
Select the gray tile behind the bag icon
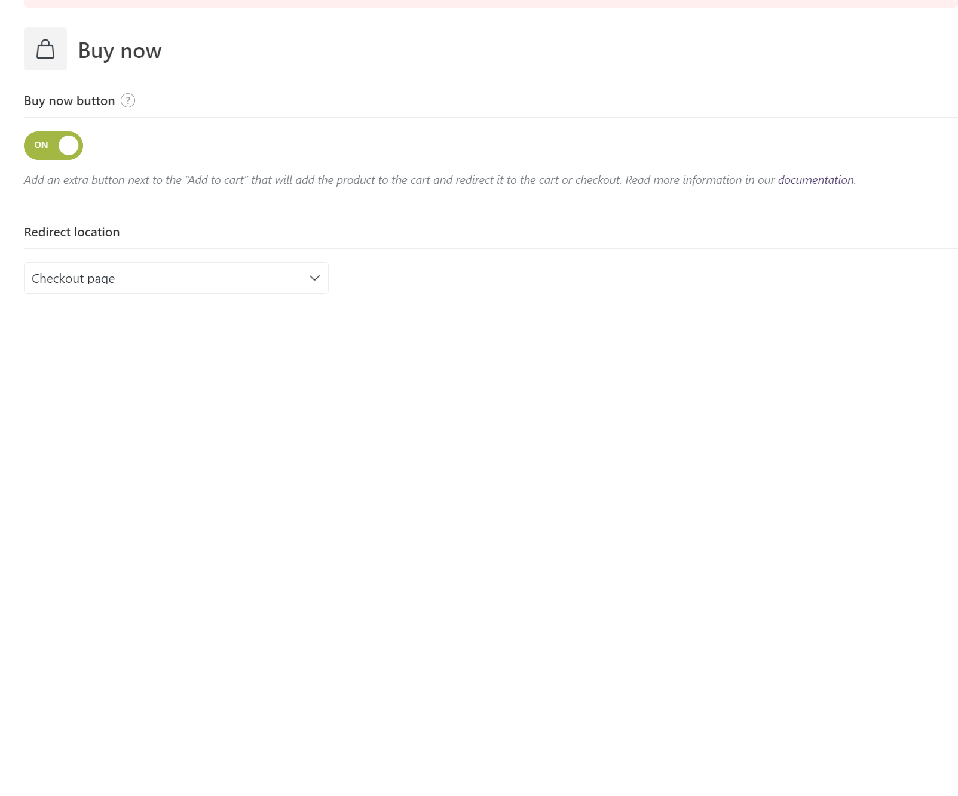coord(45,49)
